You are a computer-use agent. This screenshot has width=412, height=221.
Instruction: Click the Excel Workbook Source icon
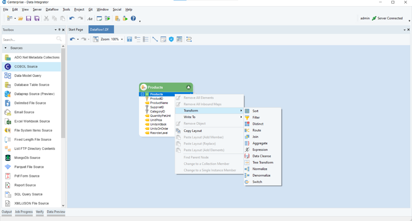click(x=7, y=121)
